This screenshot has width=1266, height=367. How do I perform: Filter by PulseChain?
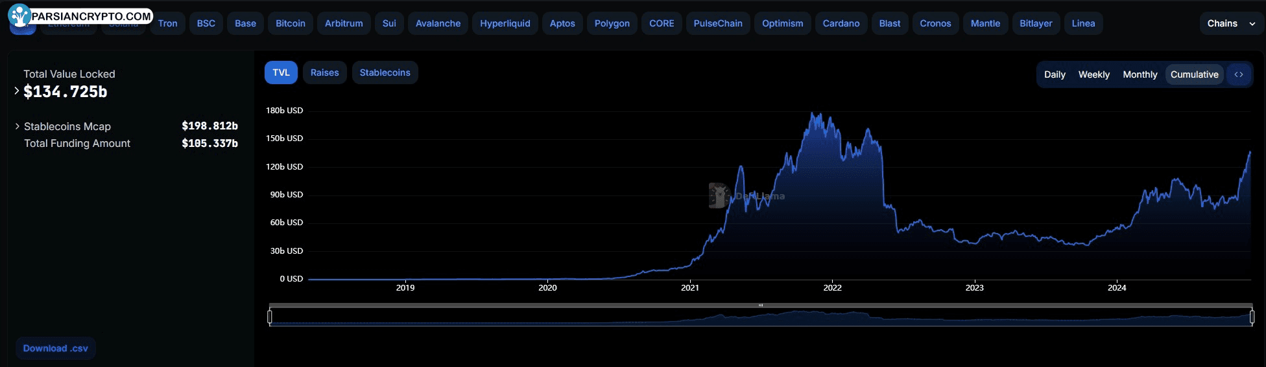(x=718, y=23)
